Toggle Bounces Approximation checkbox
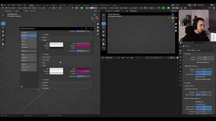This screenshot has height=121, width=216. point(196,79)
